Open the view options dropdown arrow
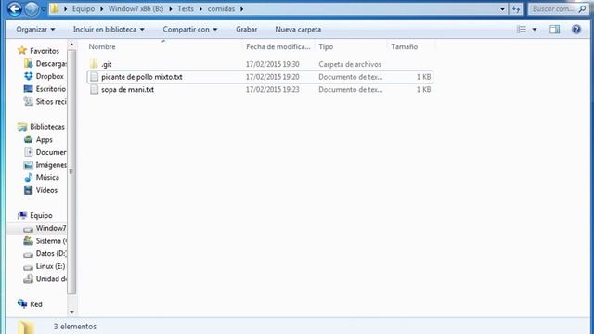The height and width of the screenshot is (334, 594). pos(535,30)
